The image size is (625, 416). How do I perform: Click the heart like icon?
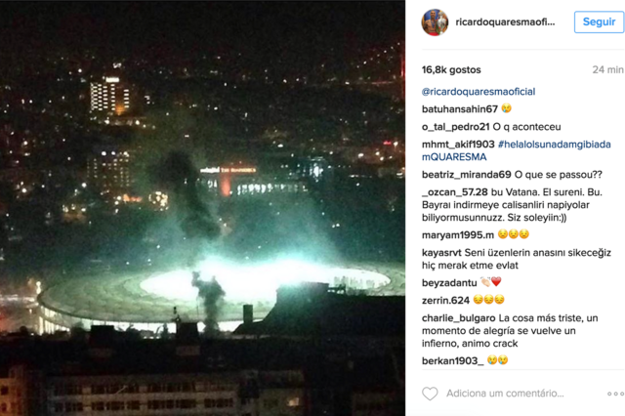(x=430, y=394)
